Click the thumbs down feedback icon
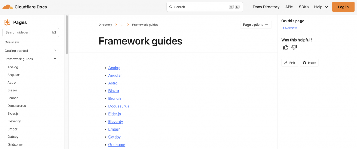Screen dimensions: 357x149 point(294,47)
